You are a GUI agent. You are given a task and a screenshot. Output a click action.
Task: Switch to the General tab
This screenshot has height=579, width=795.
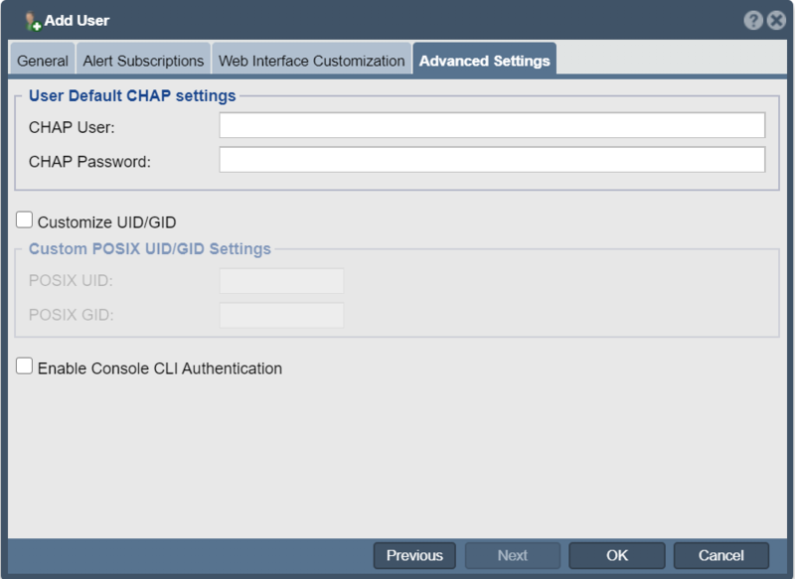(43, 61)
